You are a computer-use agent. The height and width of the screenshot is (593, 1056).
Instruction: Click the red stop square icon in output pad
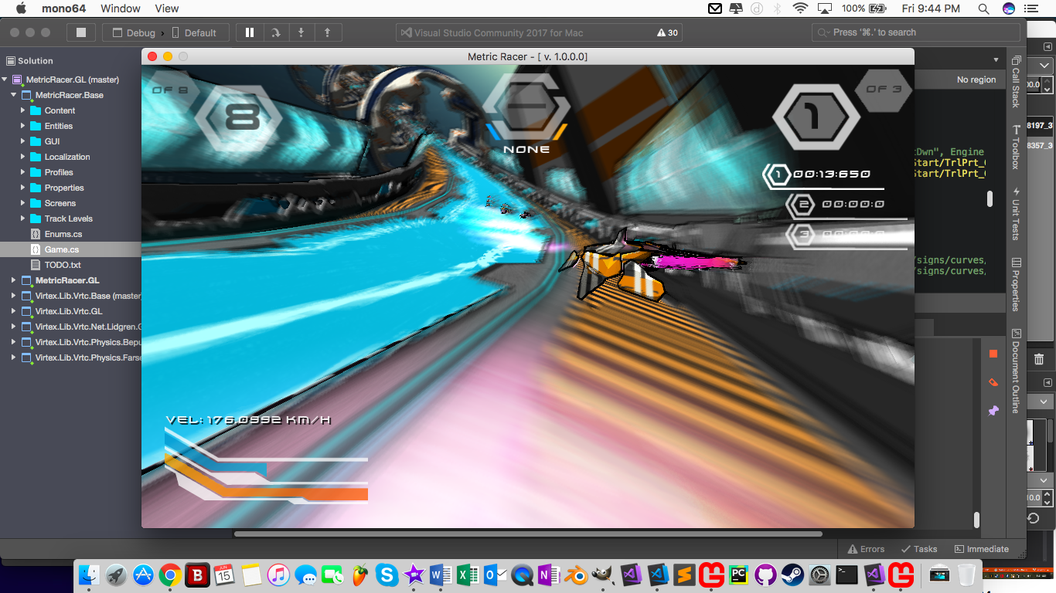point(993,354)
